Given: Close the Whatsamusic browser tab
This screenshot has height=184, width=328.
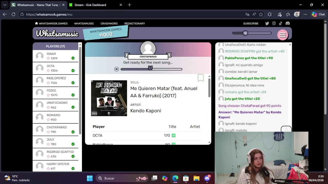Looking at the screenshot, I should 63,5.
